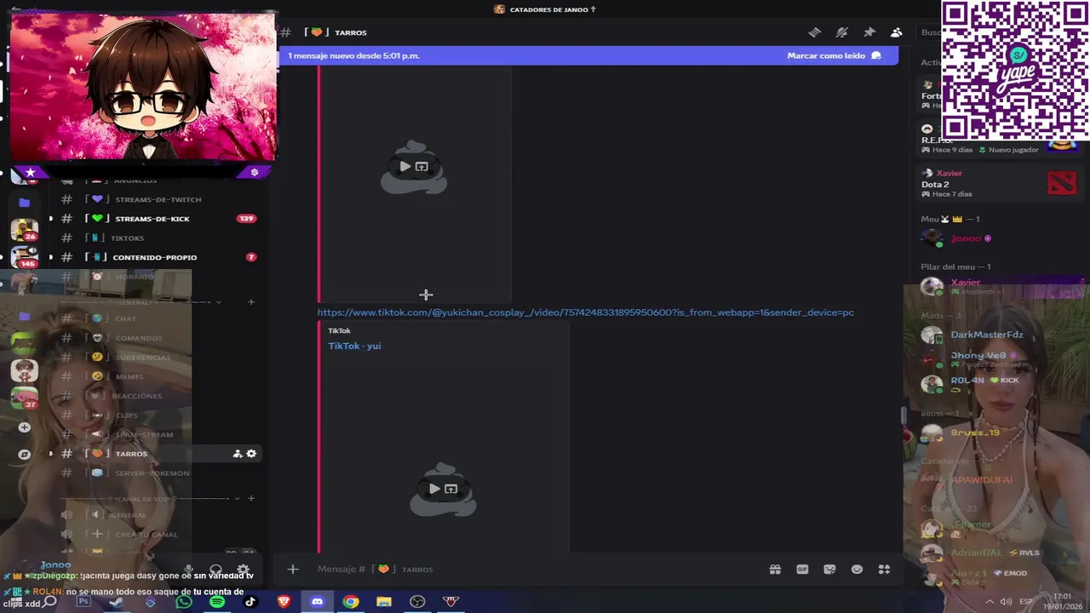
Task: Open the reacciones channel
Action: 158,396
